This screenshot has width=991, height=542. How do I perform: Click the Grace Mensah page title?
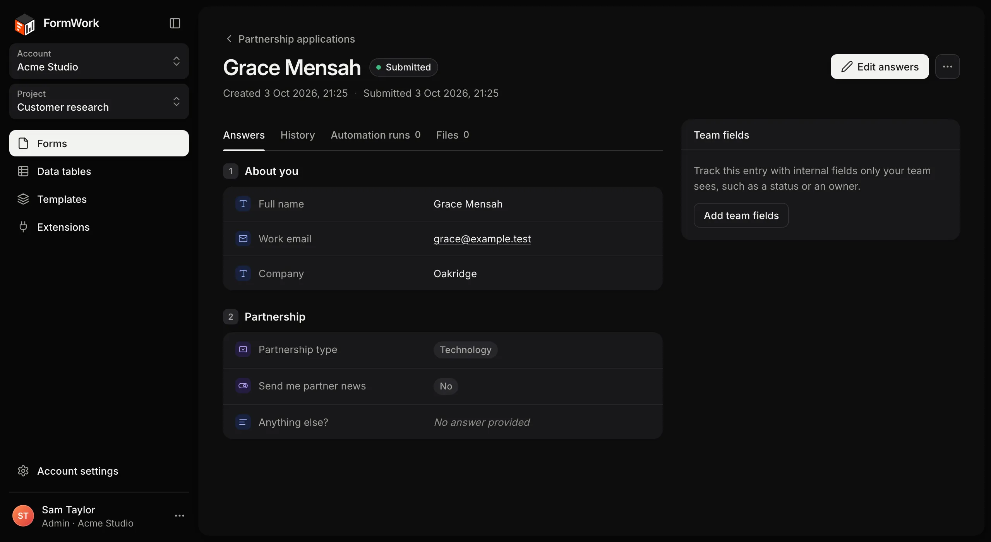tap(292, 67)
